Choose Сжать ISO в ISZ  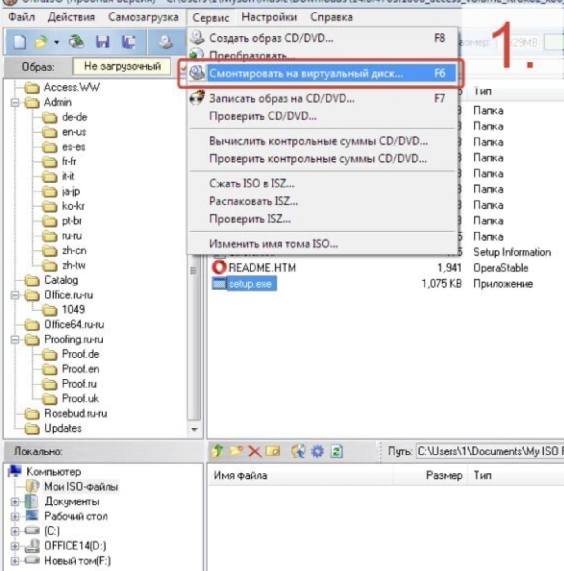[322, 183]
